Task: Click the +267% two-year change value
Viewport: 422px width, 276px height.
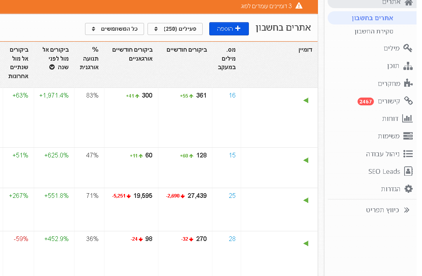Action: pyautogui.click(x=19, y=196)
